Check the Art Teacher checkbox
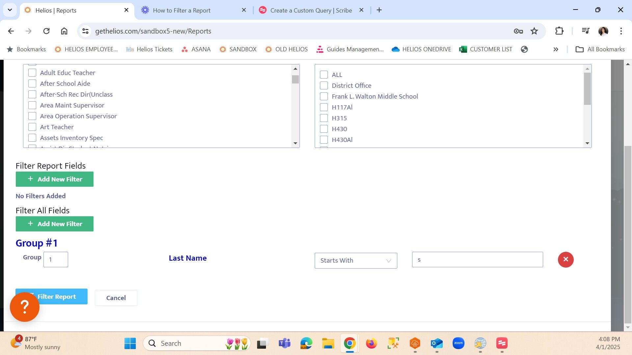The height and width of the screenshot is (355, 632). tap(32, 127)
